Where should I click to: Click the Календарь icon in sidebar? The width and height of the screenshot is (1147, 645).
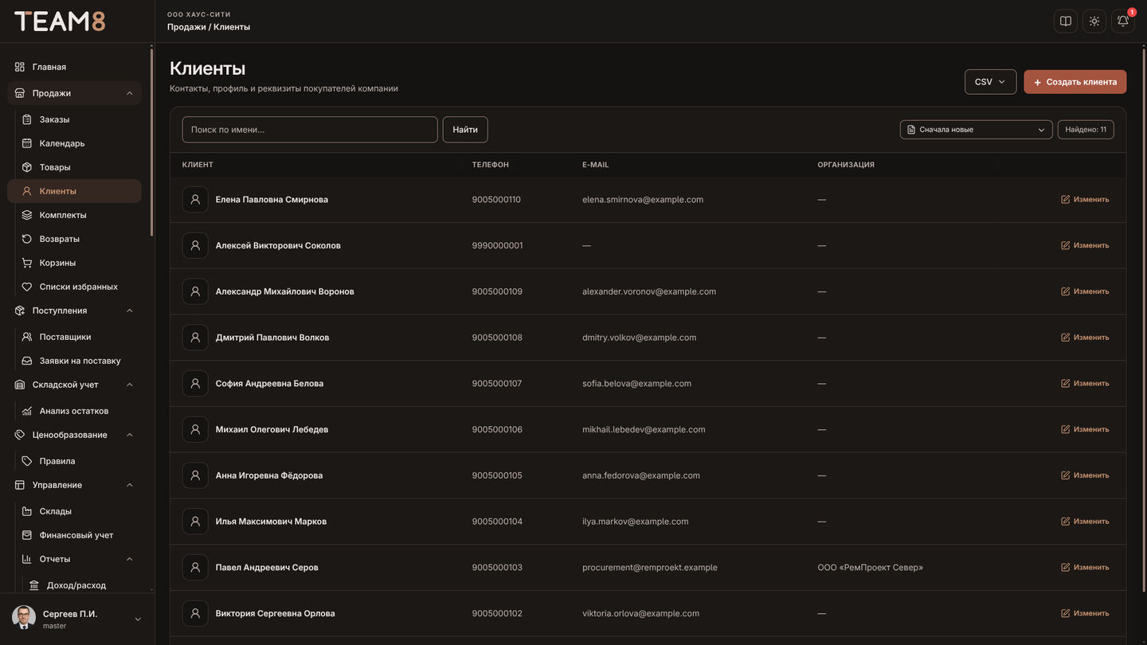click(27, 143)
